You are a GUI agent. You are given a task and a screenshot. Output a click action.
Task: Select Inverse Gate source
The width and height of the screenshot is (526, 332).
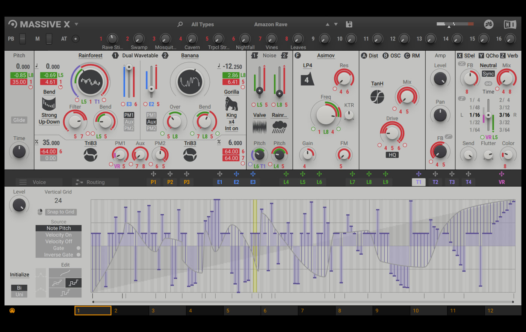tap(59, 255)
